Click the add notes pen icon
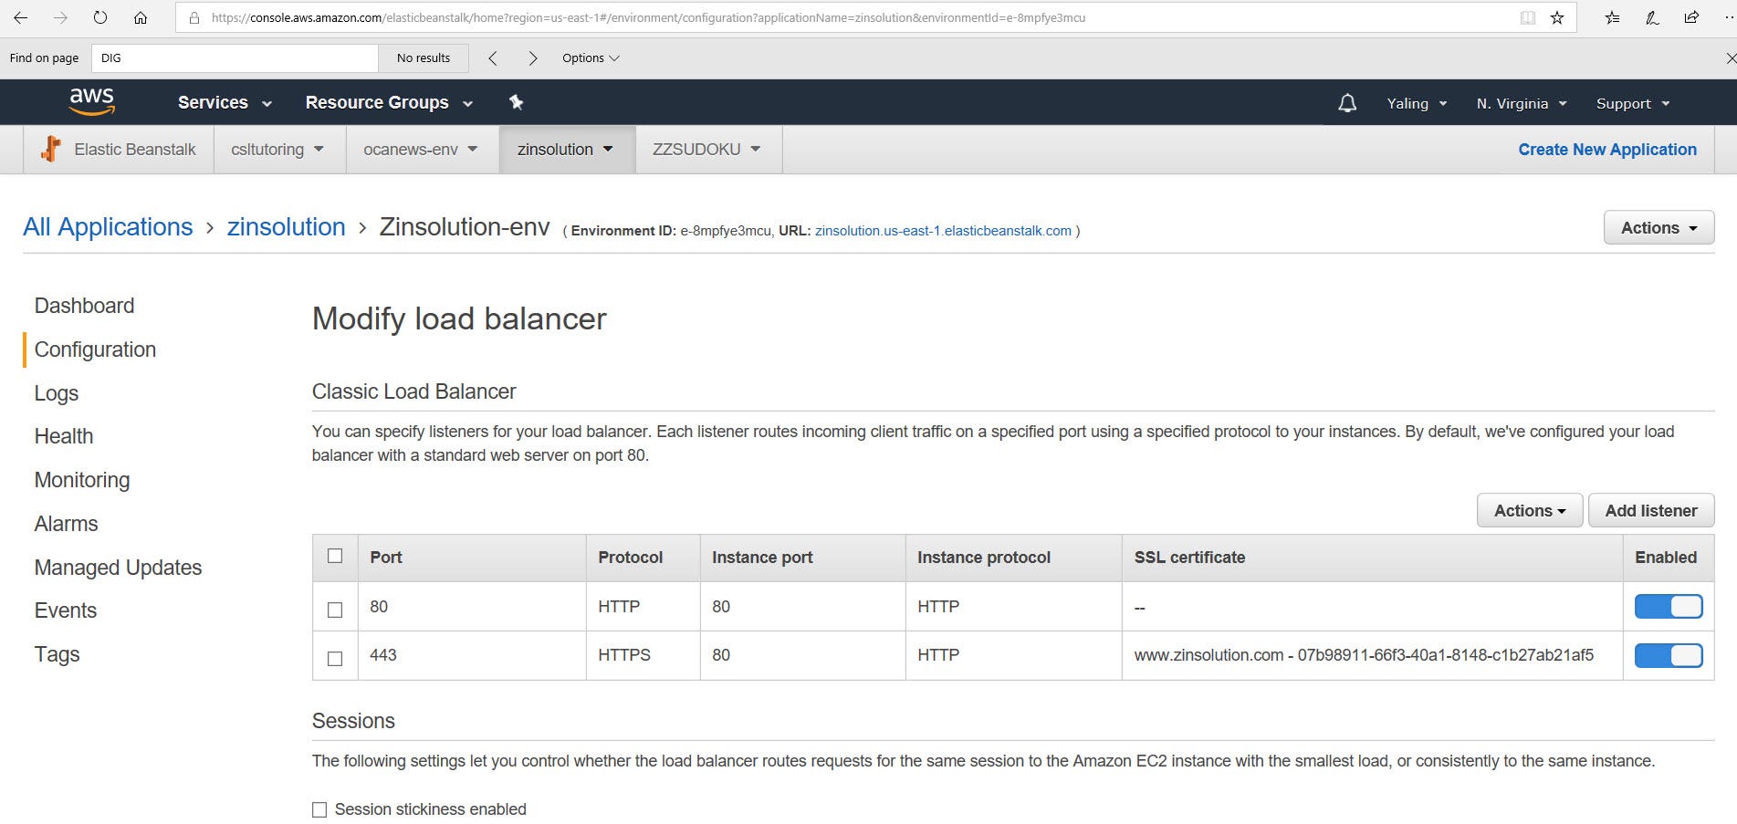Image resolution: width=1737 pixels, height=824 pixels. (1652, 17)
